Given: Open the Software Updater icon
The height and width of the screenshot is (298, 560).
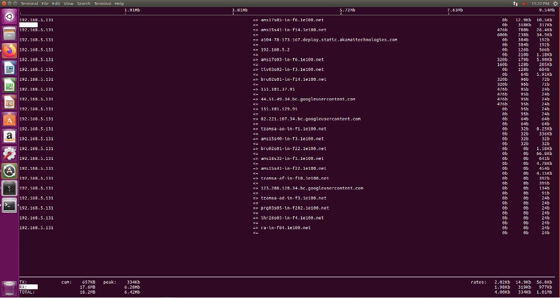Looking at the screenshot, I should [9, 171].
